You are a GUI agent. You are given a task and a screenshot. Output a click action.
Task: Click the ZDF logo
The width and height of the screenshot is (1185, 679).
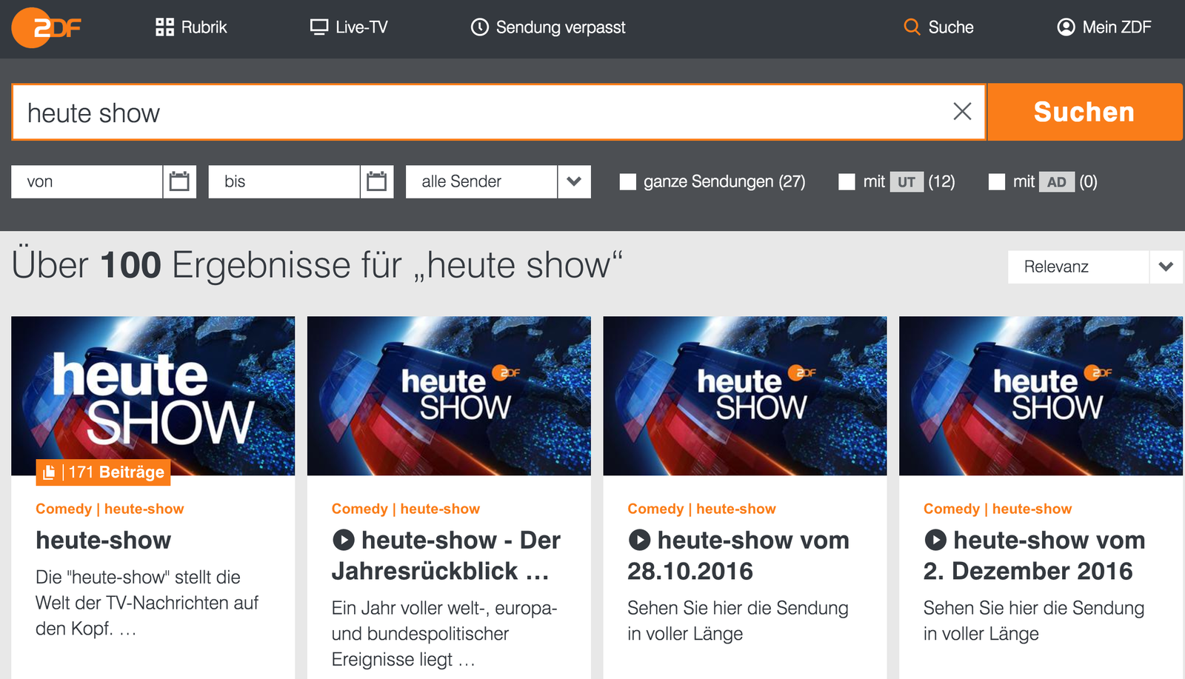[x=46, y=27]
